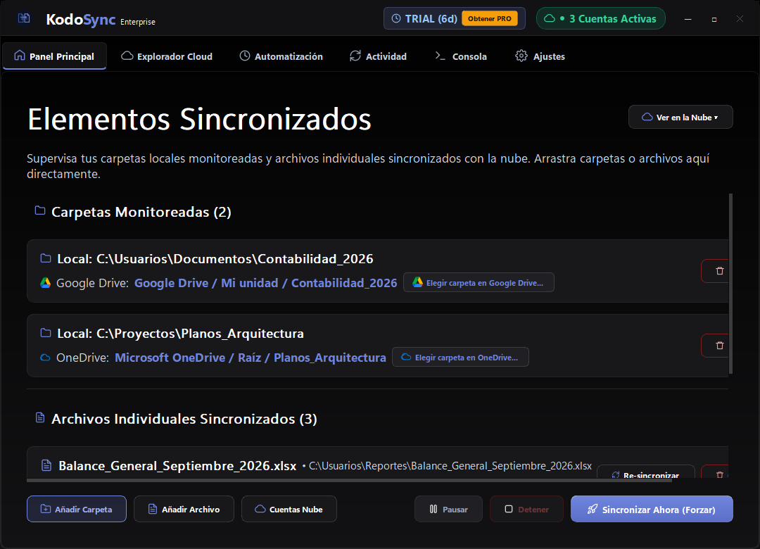Screen dimensions: 760x549
Task: Click Elegir carpeta en OneDrive button
Action: (x=460, y=358)
